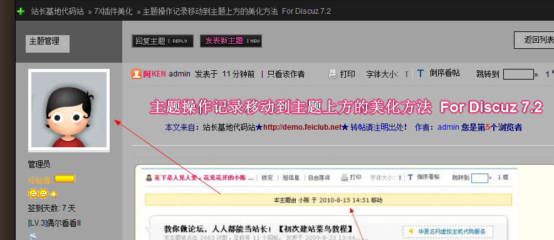Click the 回复主题 REPLY button
The height and width of the screenshot is (240, 554).
click(x=162, y=41)
